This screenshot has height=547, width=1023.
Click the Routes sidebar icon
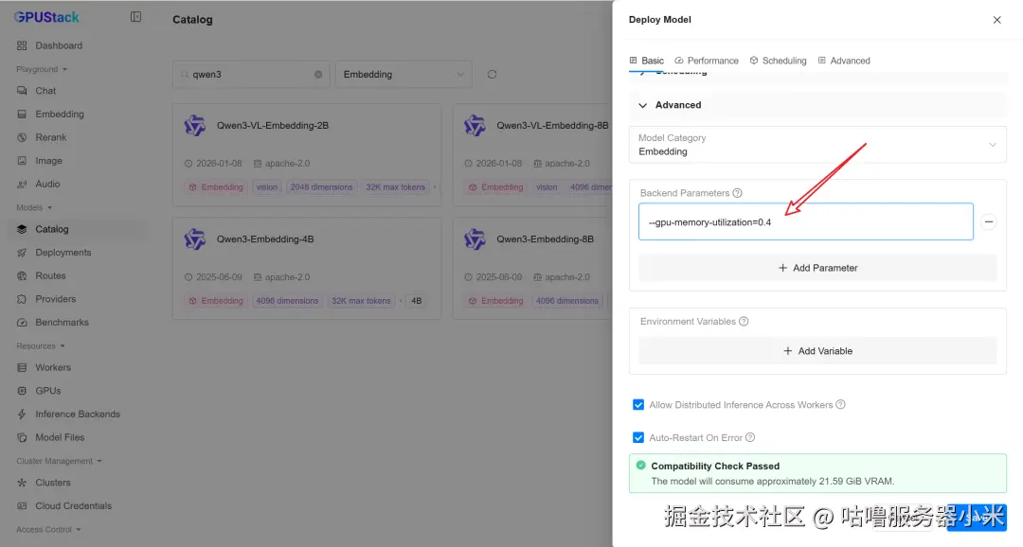[22, 275]
